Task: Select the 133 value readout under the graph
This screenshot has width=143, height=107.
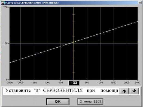Action: [74, 83]
